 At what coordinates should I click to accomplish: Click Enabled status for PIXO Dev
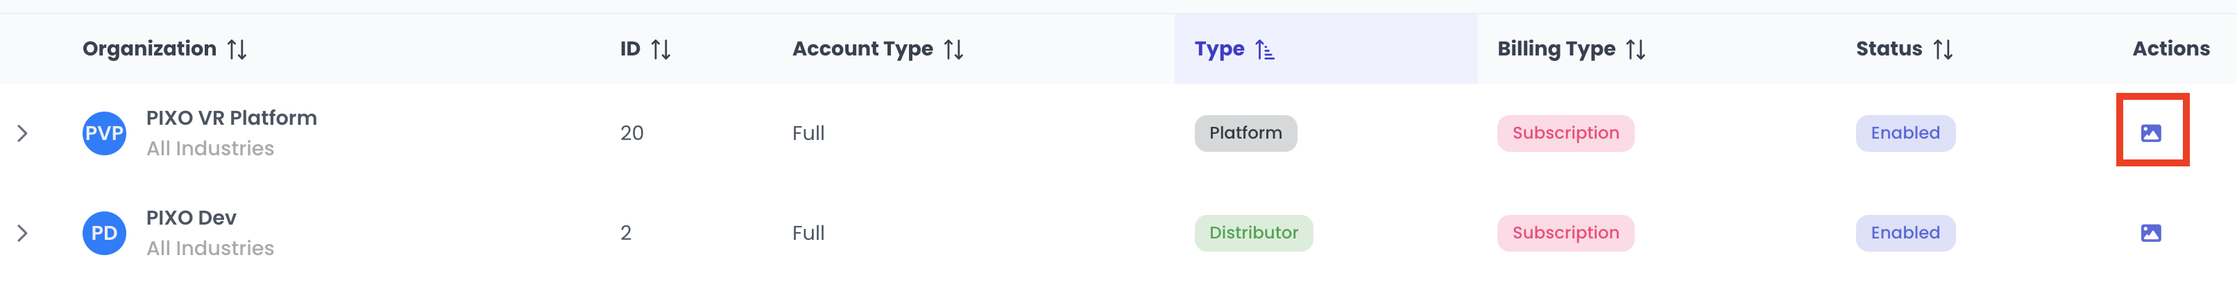click(x=1905, y=232)
